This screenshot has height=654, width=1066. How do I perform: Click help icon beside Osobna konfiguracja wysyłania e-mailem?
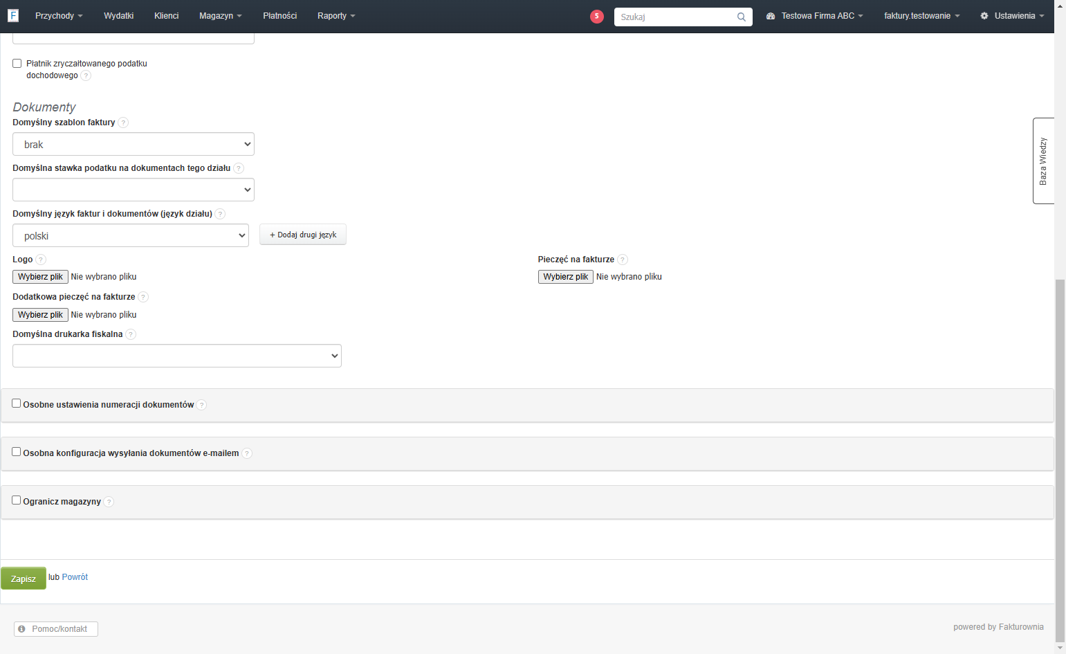tap(247, 453)
